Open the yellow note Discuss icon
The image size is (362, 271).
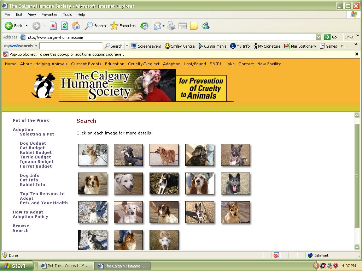click(194, 26)
